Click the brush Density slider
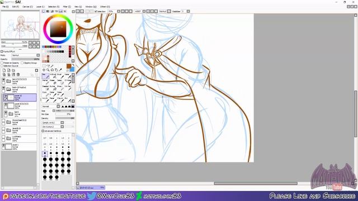 65,118
